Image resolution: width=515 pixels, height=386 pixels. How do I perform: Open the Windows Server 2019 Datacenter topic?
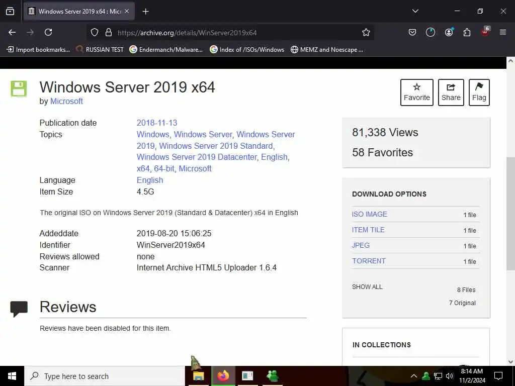[197, 157]
